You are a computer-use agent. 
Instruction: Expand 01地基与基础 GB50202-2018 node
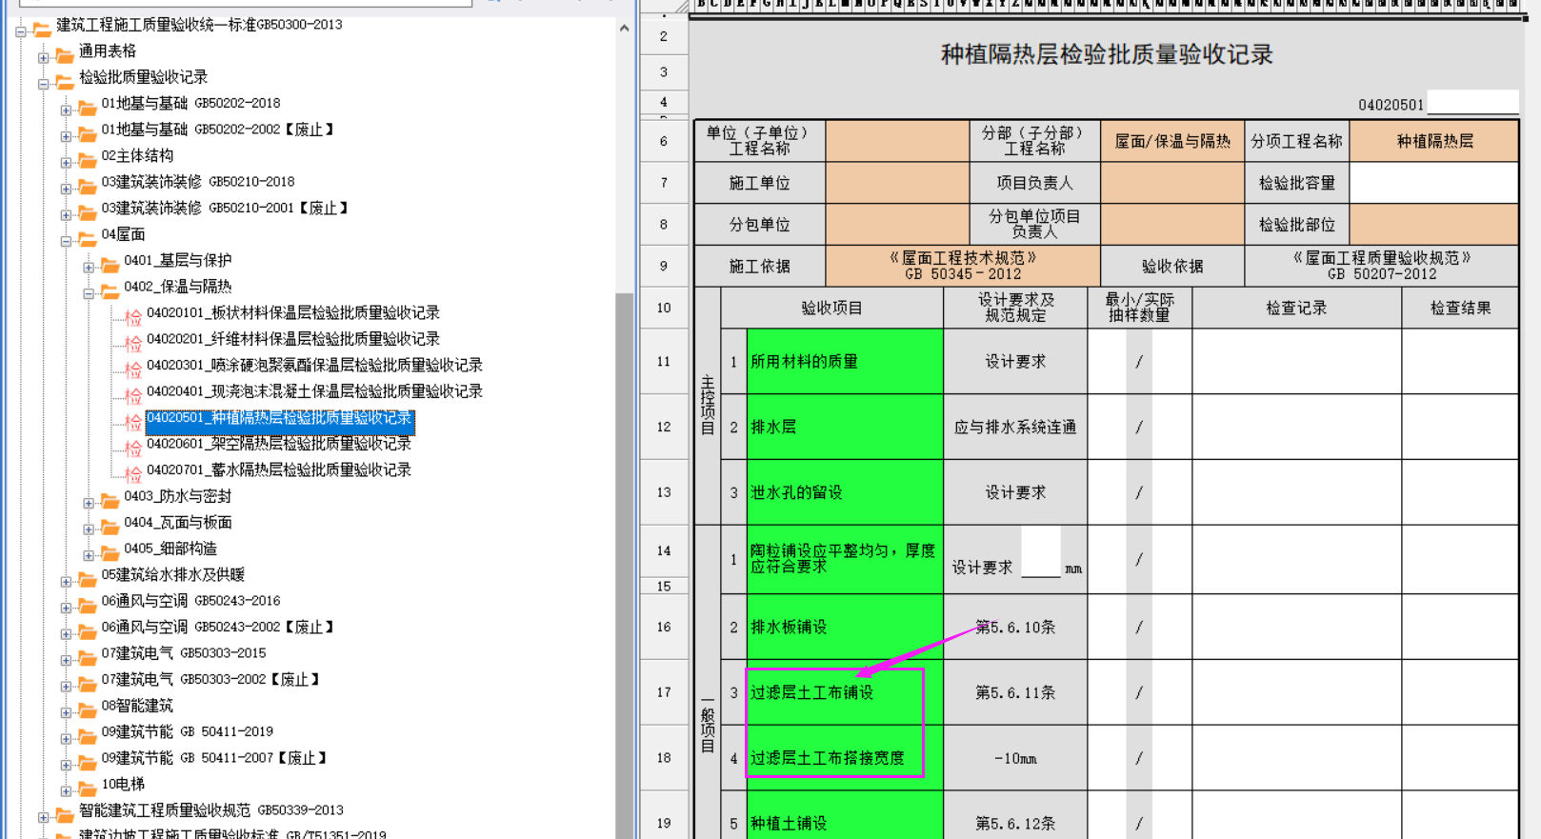[x=66, y=110]
